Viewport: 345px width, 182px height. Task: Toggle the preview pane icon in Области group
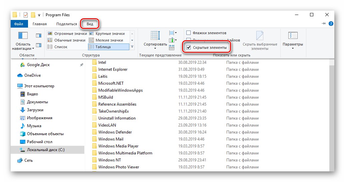(x=39, y=36)
